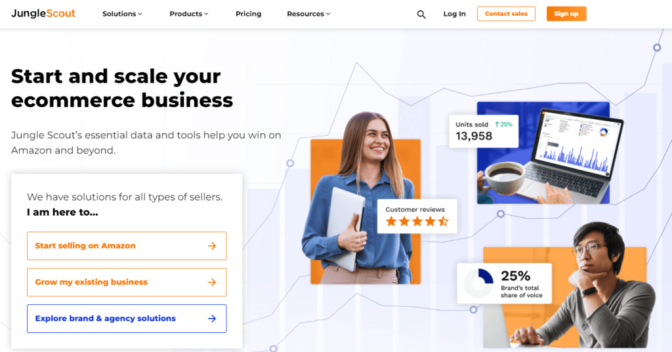Select Explore brand & agency solutions
Image resolution: width=672 pixels, height=352 pixels.
click(127, 319)
